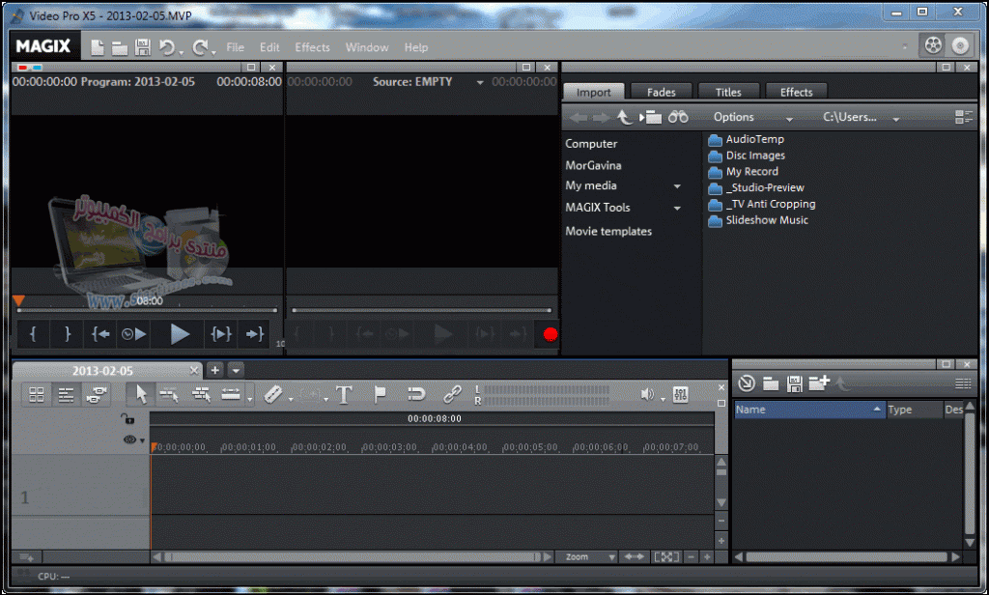Set the range in-point in the program monitor
Viewport: 989px width, 595px height.
[33, 334]
